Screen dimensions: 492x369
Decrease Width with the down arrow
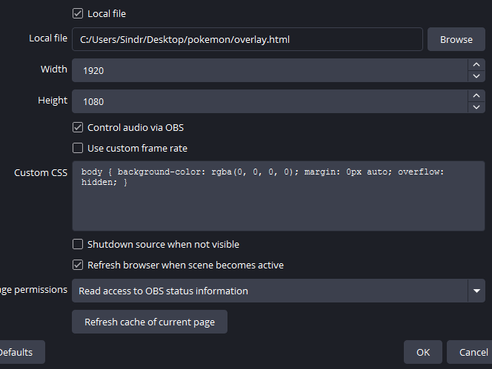[476, 76]
